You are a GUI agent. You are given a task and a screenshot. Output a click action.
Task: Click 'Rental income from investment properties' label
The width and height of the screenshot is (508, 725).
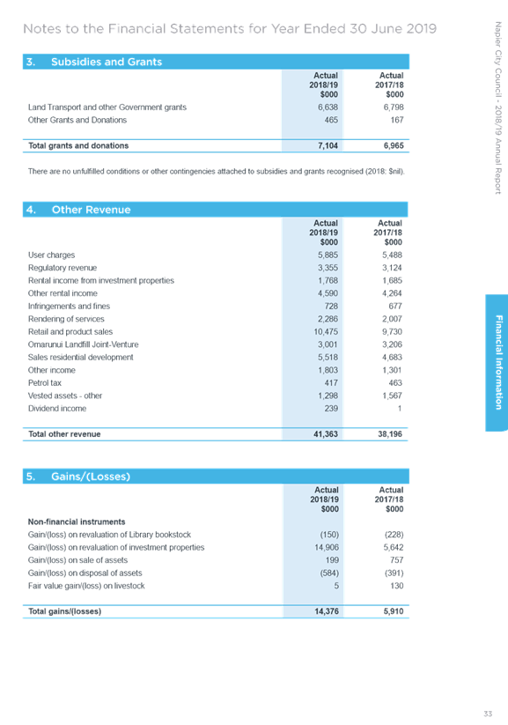point(101,281)
